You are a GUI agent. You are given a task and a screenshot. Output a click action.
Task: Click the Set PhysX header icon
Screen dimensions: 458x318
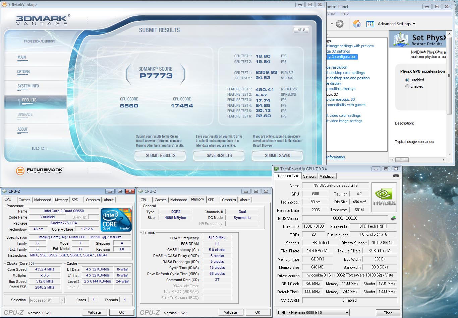tap(401, 39)
